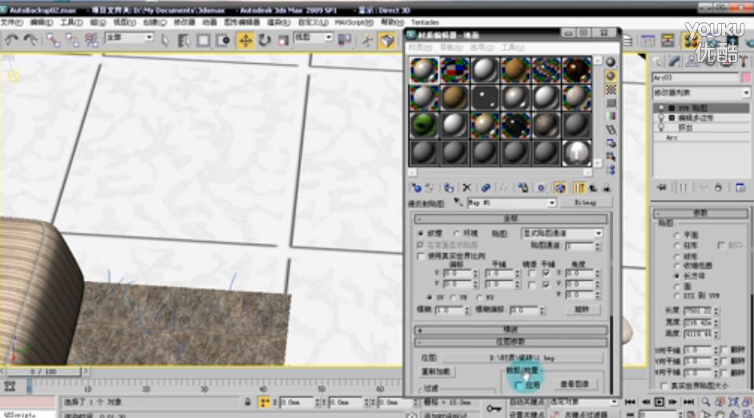Open the 显式贴图通道 mapping dropdown
The height and width of the screenshot is (418, 754).
562,233
